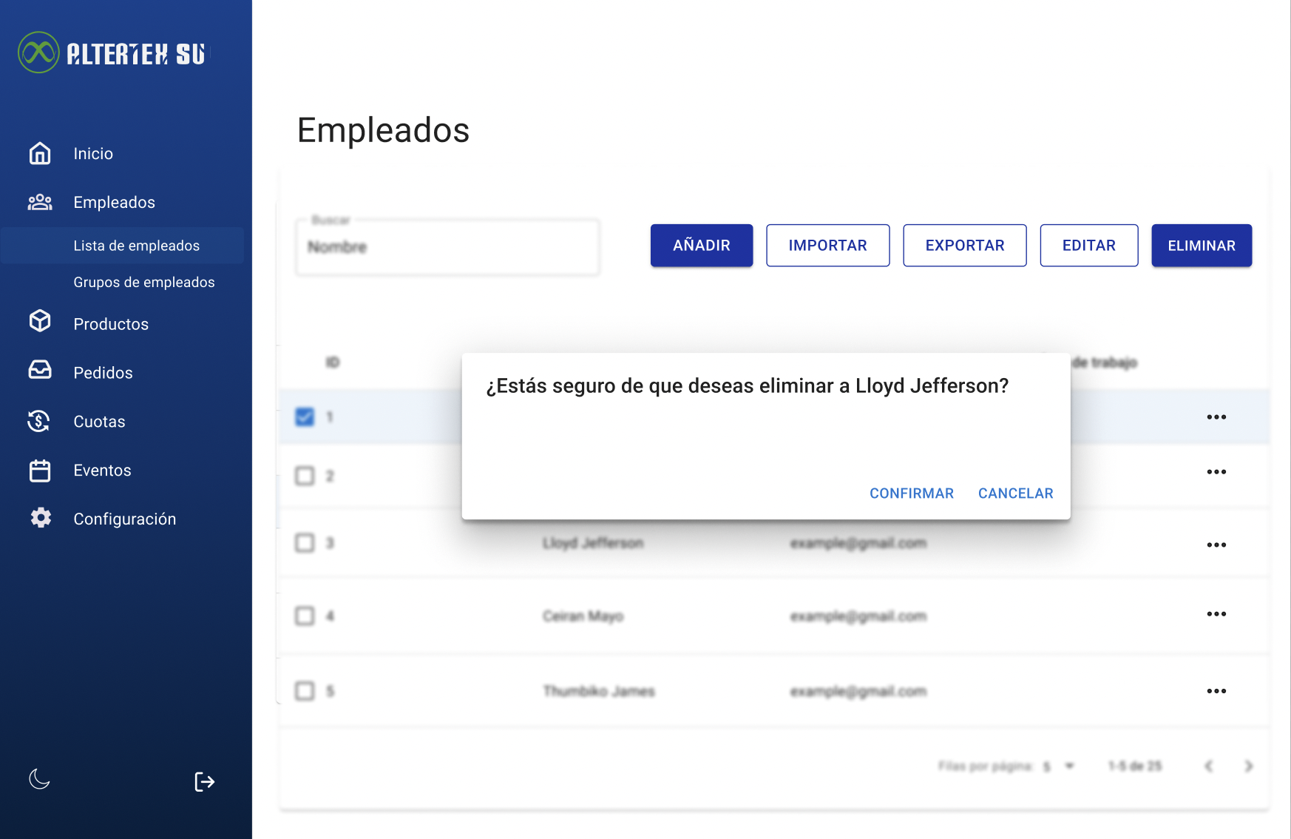Click the logout icon in sidebar
This screenshot has height=839, width=1291.
point(204,781)
